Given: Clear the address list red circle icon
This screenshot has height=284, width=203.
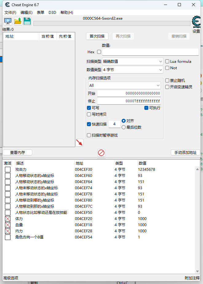Looking at the screenshot, I should pyautogui.click(x=101, y=153).
